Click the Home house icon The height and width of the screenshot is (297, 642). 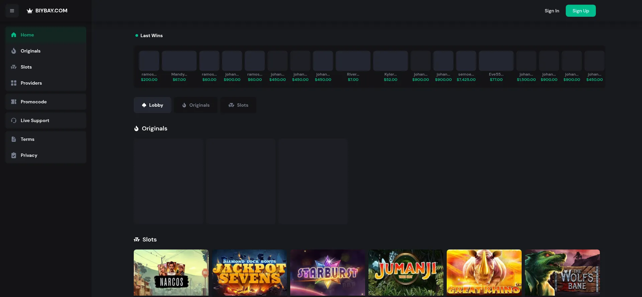tap(14, 35)
